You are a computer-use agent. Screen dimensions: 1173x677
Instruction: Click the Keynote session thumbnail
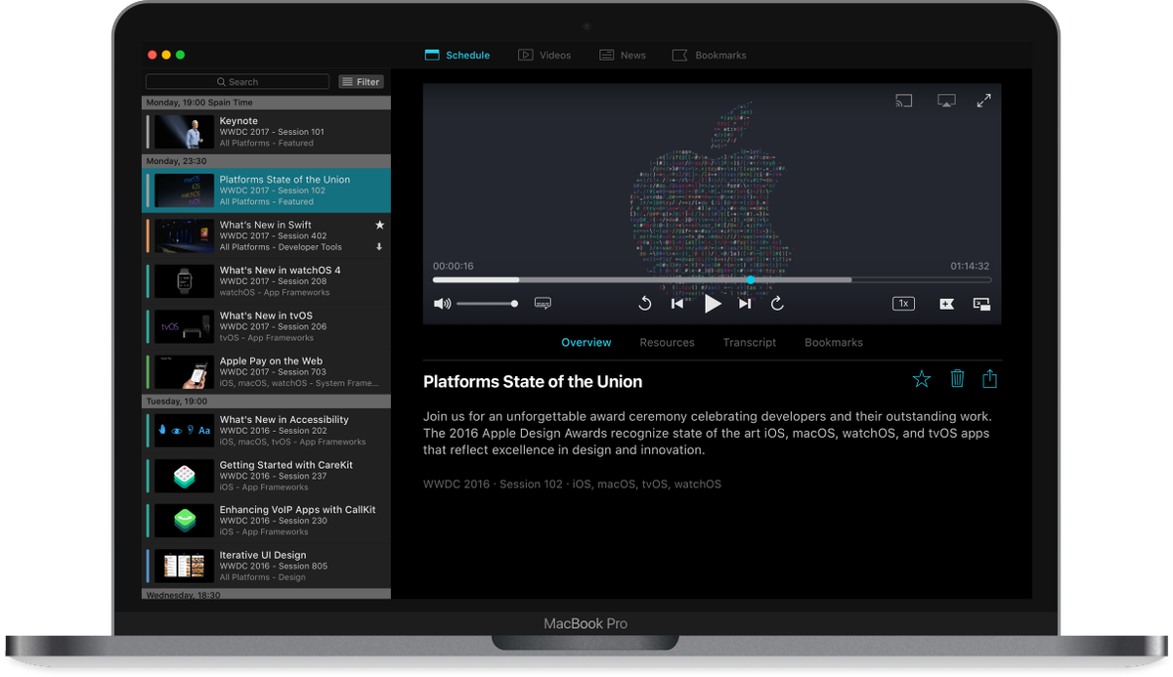pos(184,132)
